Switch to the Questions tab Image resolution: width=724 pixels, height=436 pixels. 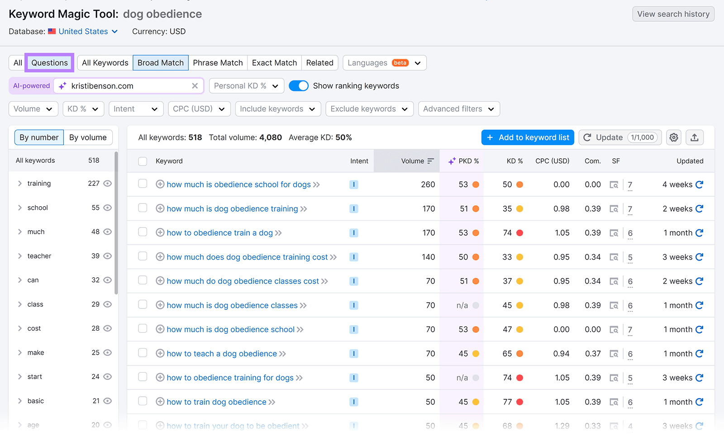pyautogui.click(x=49, y=62)
